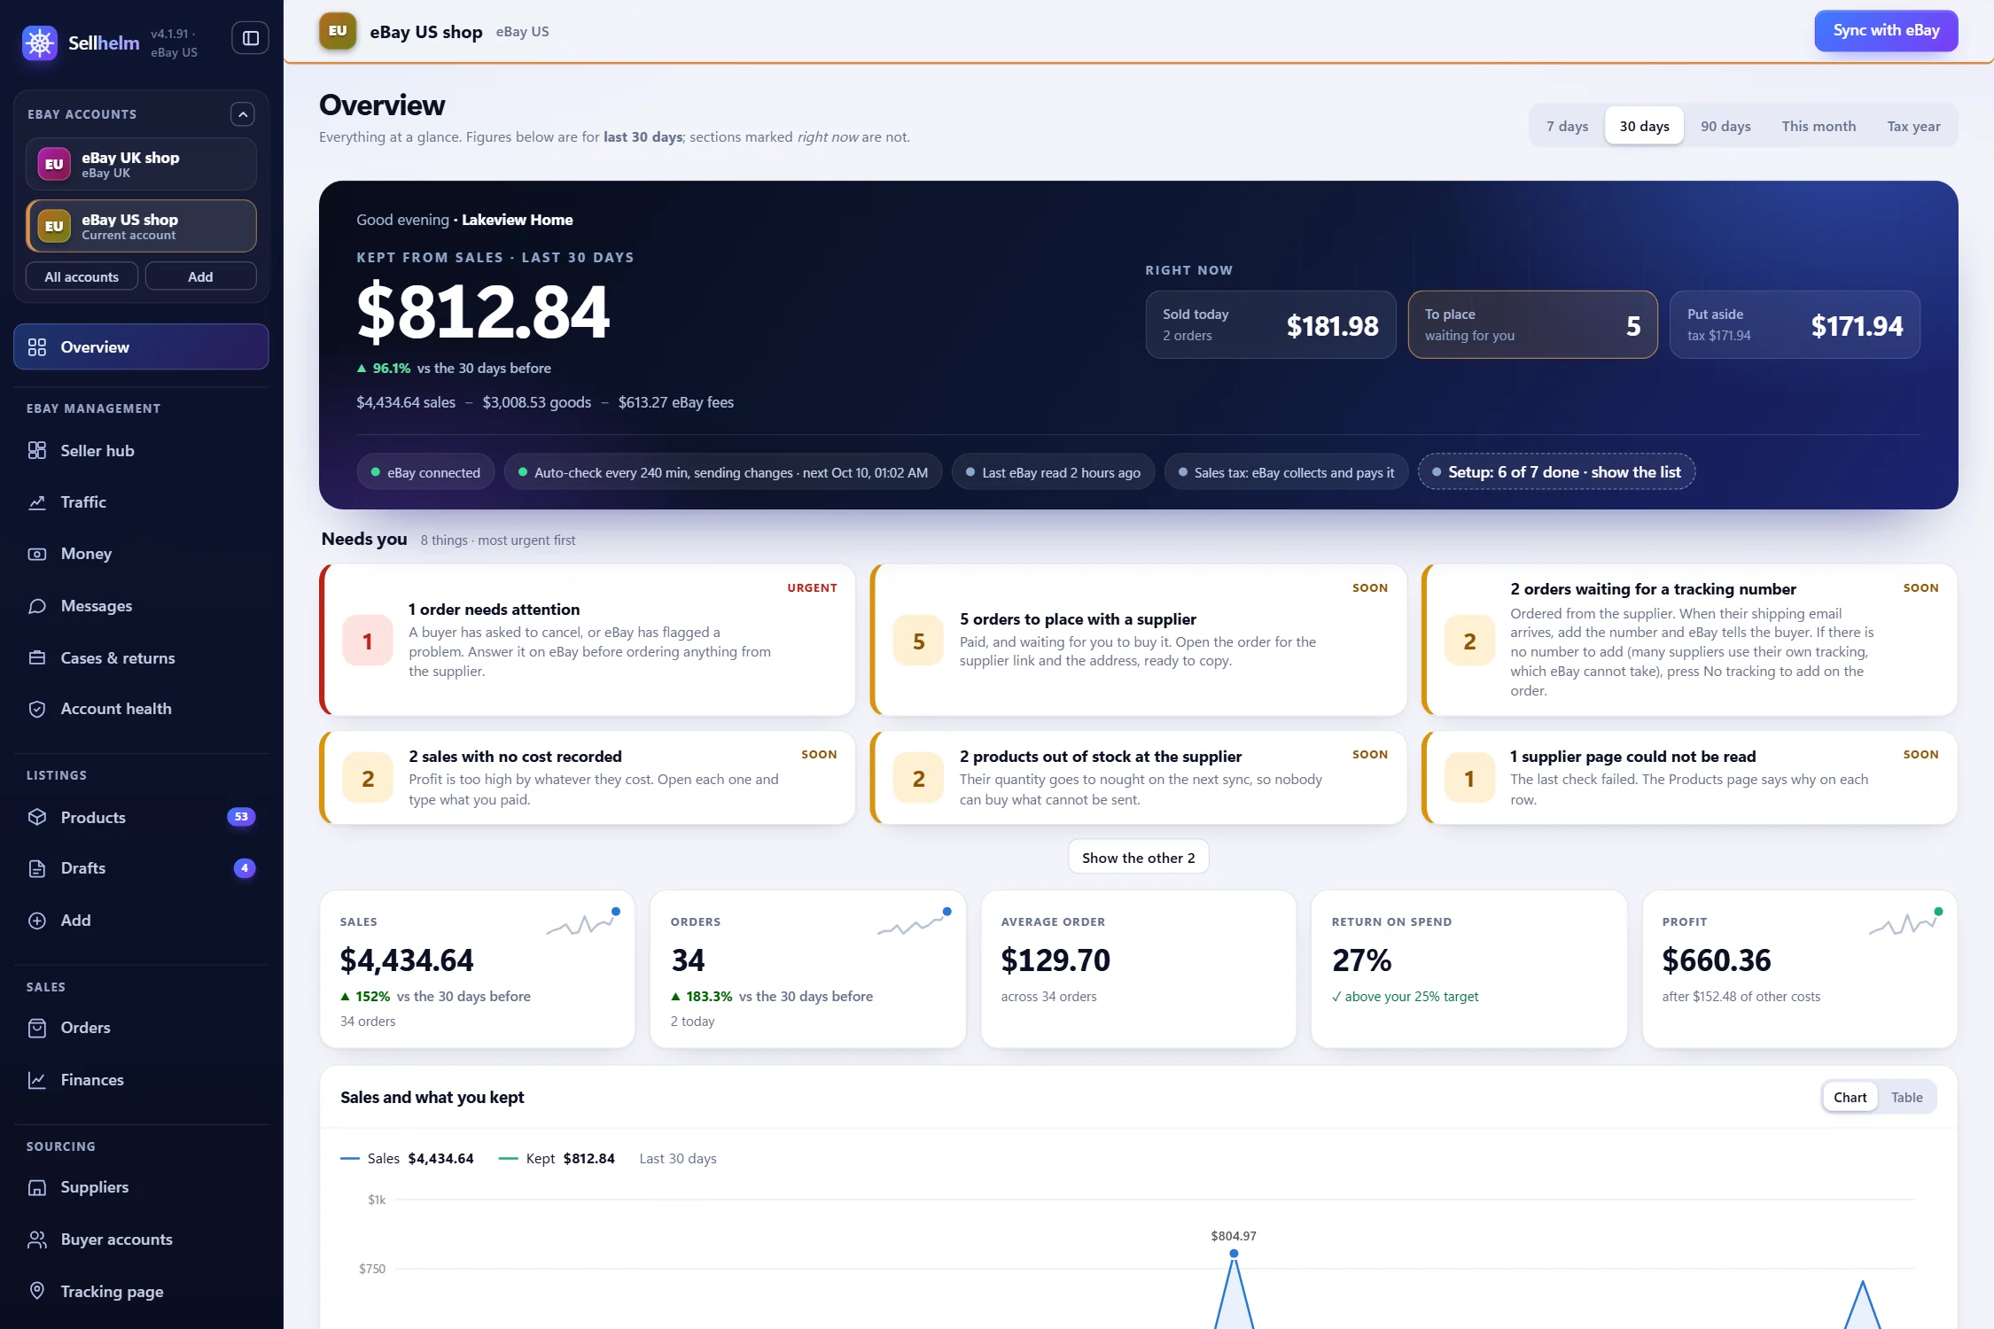This screenshot has width=1994, height=1329.
Task: Open Messages in the sidebar
Action: point(141,606)
